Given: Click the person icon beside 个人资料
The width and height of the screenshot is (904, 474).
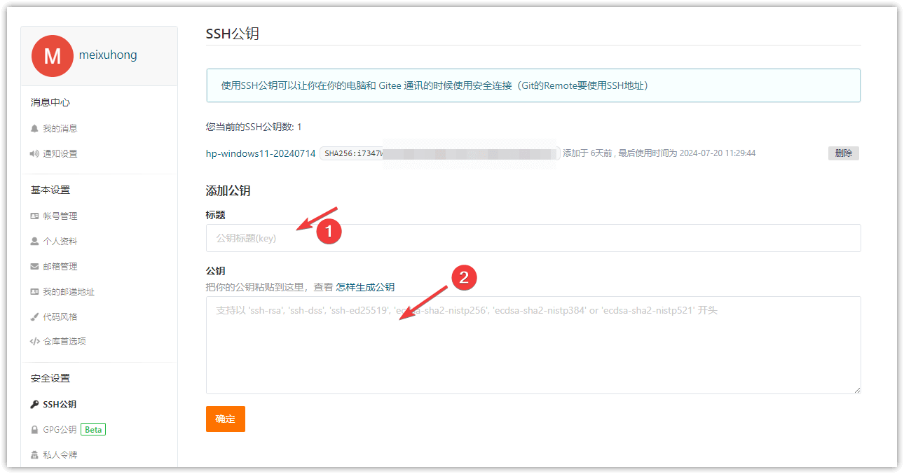Looking at the screenshot, I should point(34,242).
